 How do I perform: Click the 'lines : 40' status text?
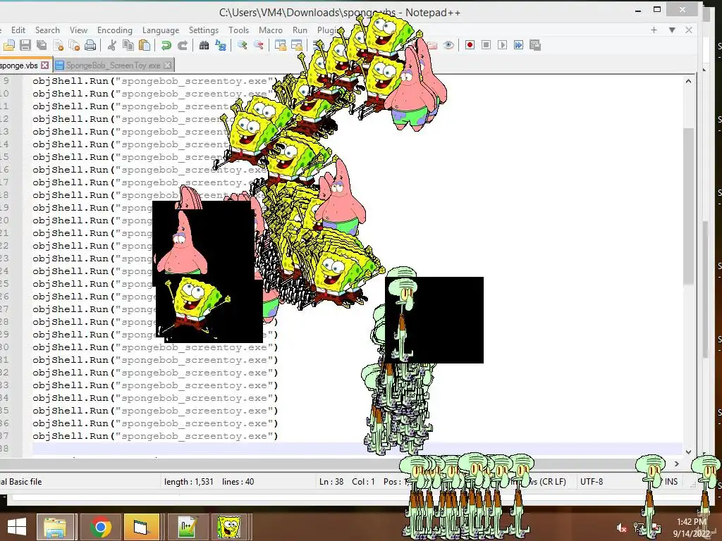[238, 482]
